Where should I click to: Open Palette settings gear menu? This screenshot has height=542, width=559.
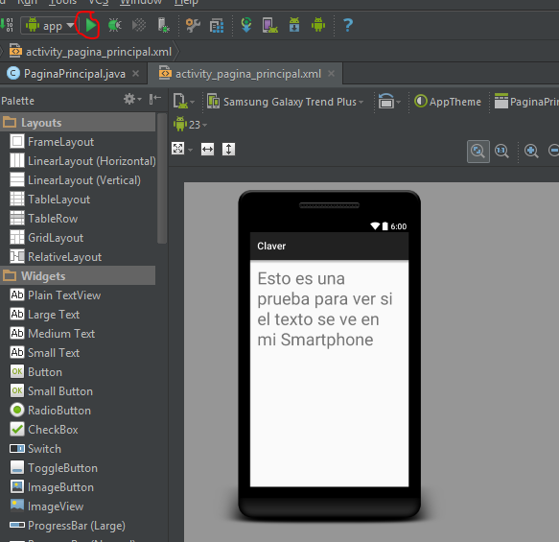[x=132, y=99]
